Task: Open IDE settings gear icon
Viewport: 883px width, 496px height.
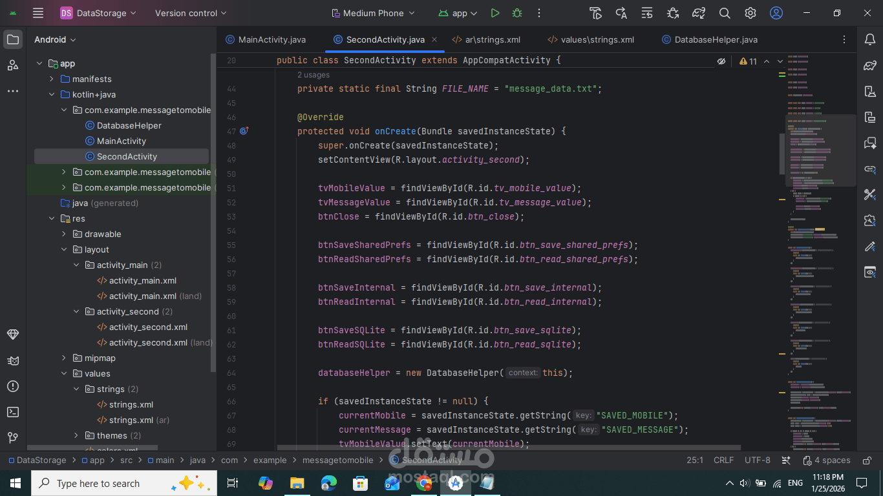Action: pos(750,13)
